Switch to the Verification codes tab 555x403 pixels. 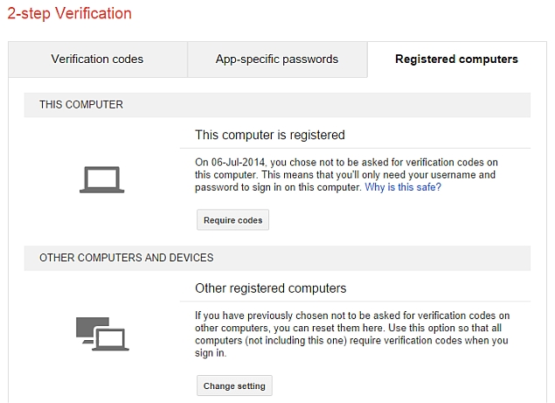click(97, 59)
